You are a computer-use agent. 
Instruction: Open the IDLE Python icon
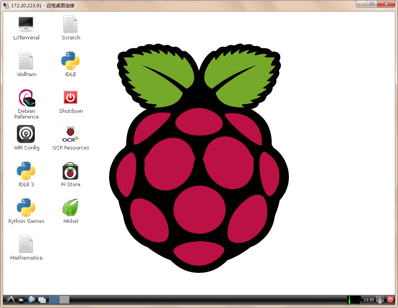pyautogui.click(x=70, y=61)
